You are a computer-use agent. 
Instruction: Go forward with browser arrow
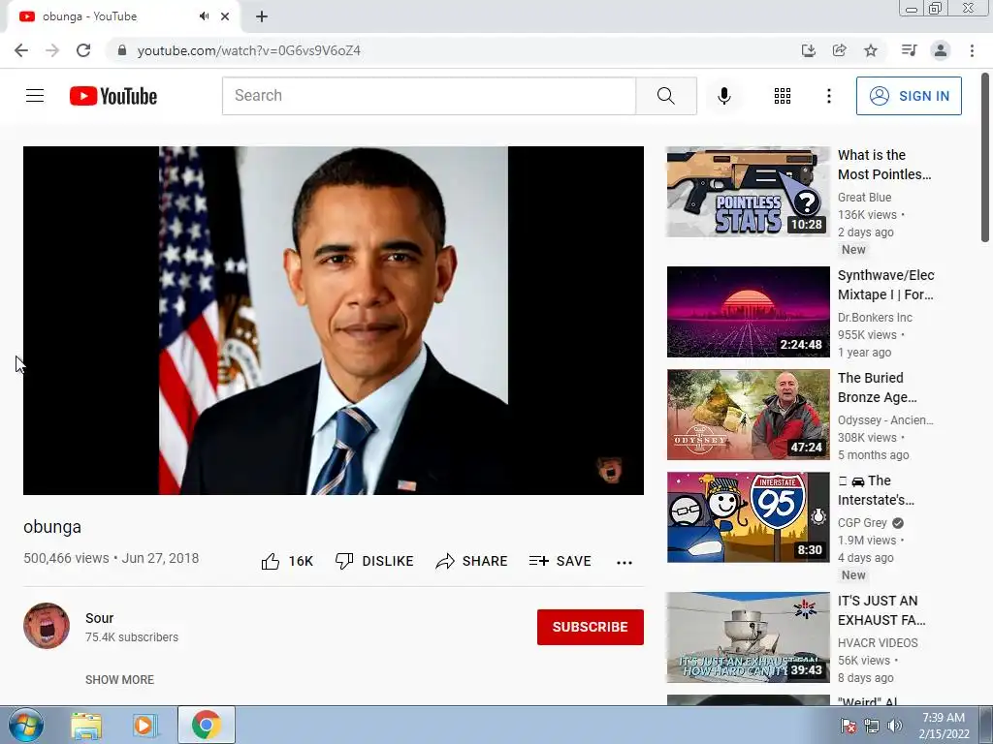click(52, 50)
